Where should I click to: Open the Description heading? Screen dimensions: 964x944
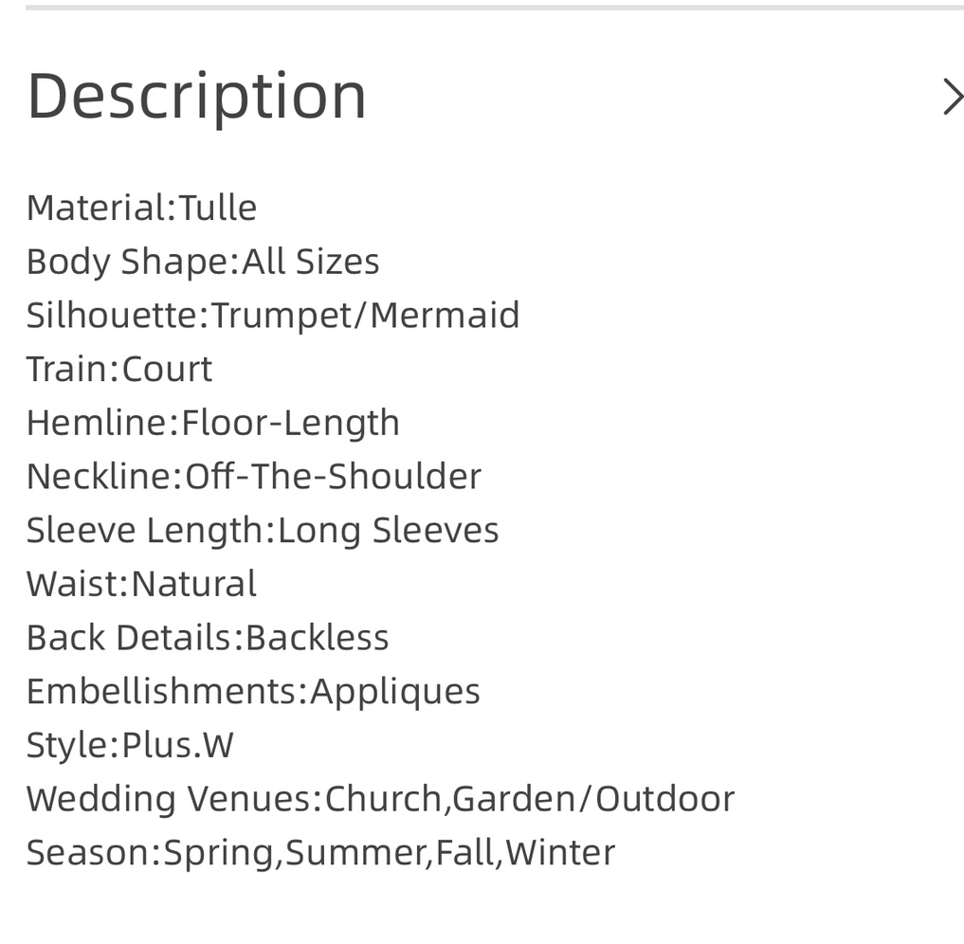[197, 97]
